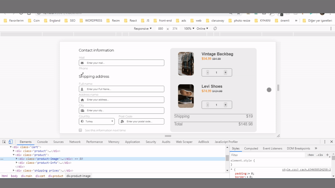This screenshot has width=335, height=188.
Task: Open the front-end bookmark folder
Action: (162, 20)
